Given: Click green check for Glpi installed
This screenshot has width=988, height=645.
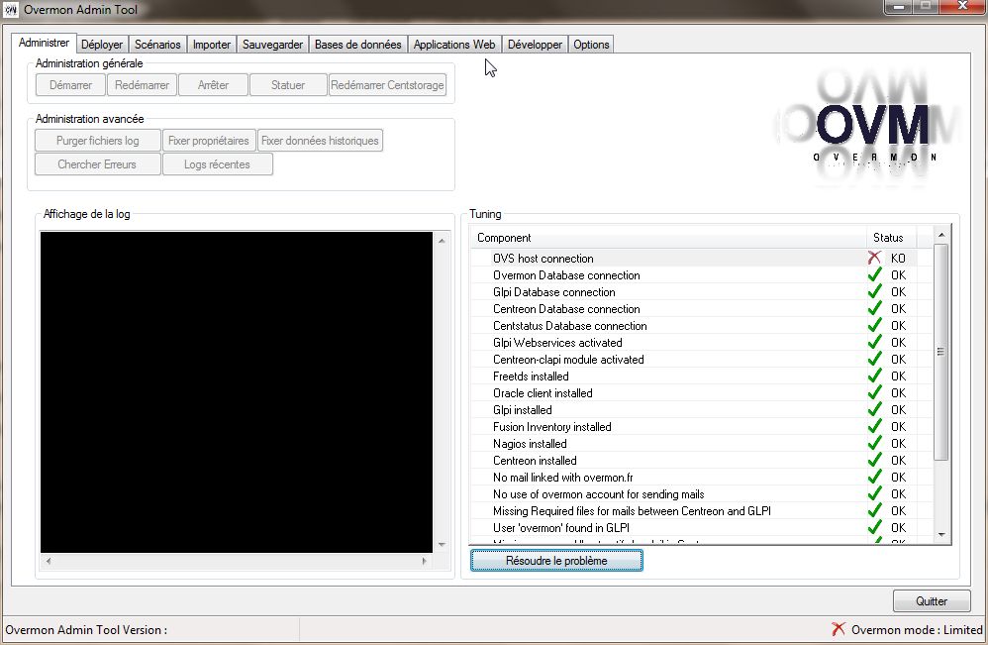Looking at the screenshot, I should 874,409.
